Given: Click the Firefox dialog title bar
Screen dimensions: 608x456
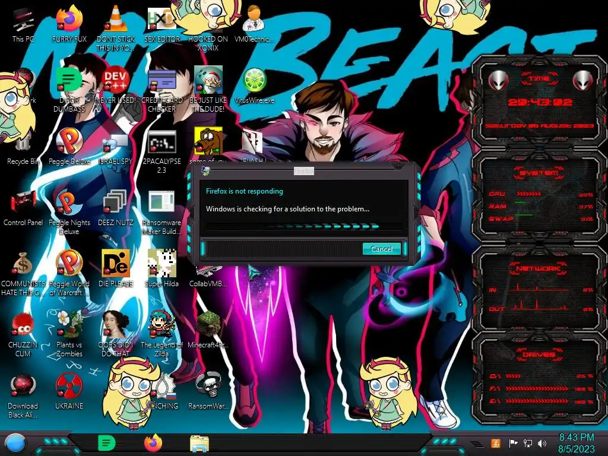Looking at the screenshot, I should 303,171.
